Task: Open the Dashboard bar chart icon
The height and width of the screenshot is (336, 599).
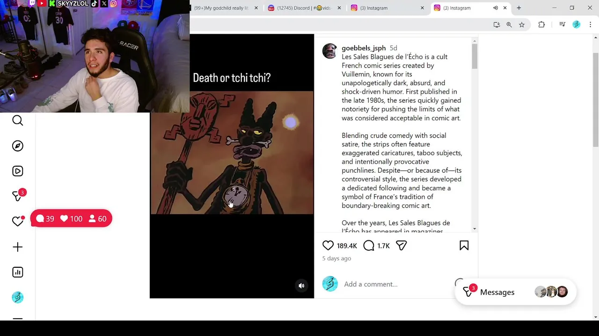Action: [17, 272]
